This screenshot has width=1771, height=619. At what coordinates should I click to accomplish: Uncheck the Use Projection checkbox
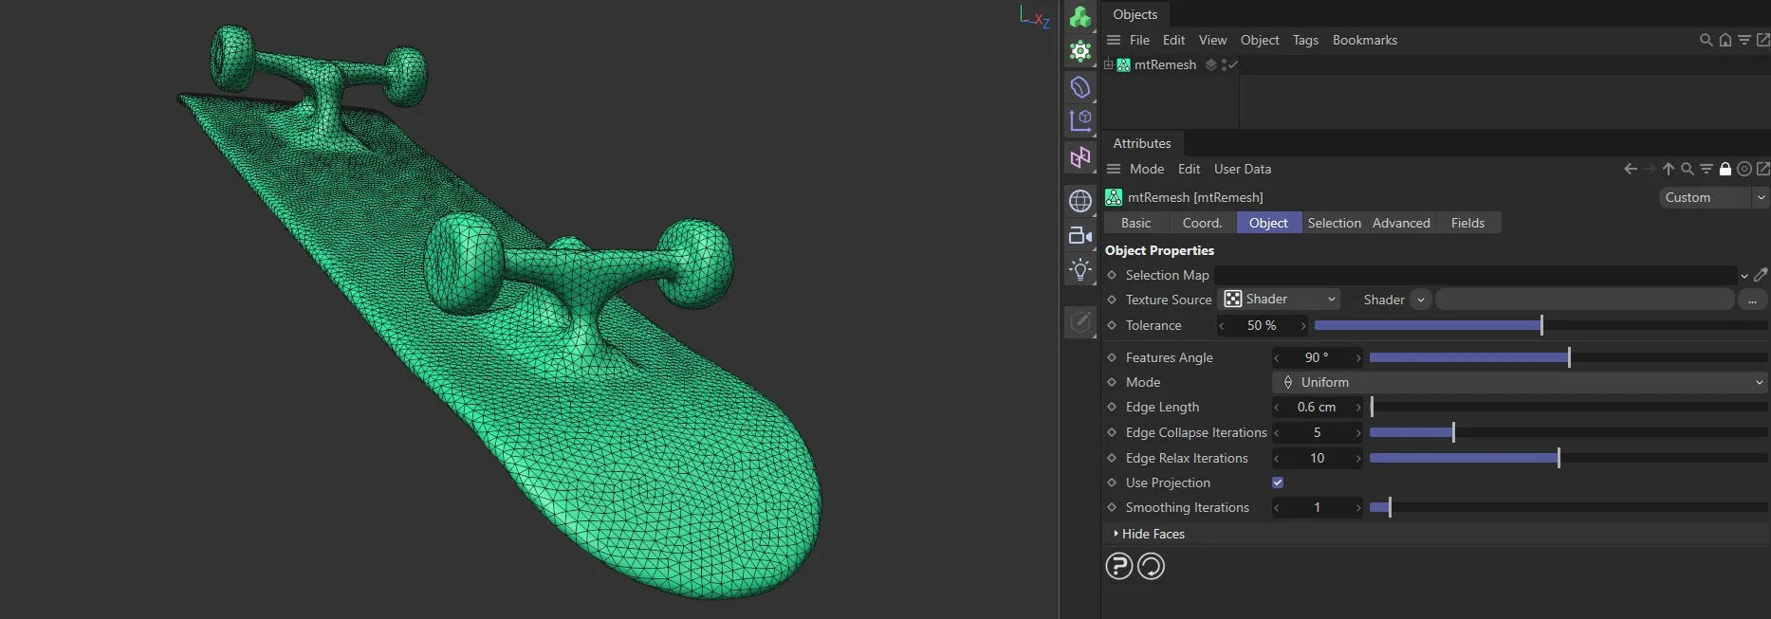point(1278,482)
